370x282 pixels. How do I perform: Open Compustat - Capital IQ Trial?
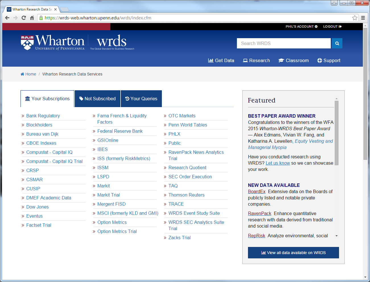point(54,161)
